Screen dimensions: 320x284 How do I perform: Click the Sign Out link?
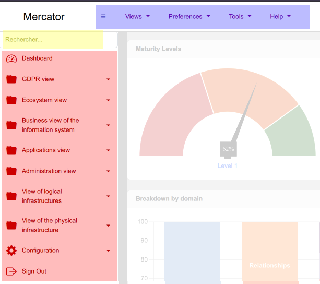(x=34, y=271)
